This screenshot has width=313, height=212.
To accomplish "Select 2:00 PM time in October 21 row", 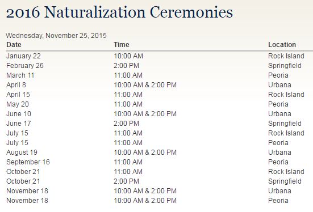I will click(x=126, y=181).
